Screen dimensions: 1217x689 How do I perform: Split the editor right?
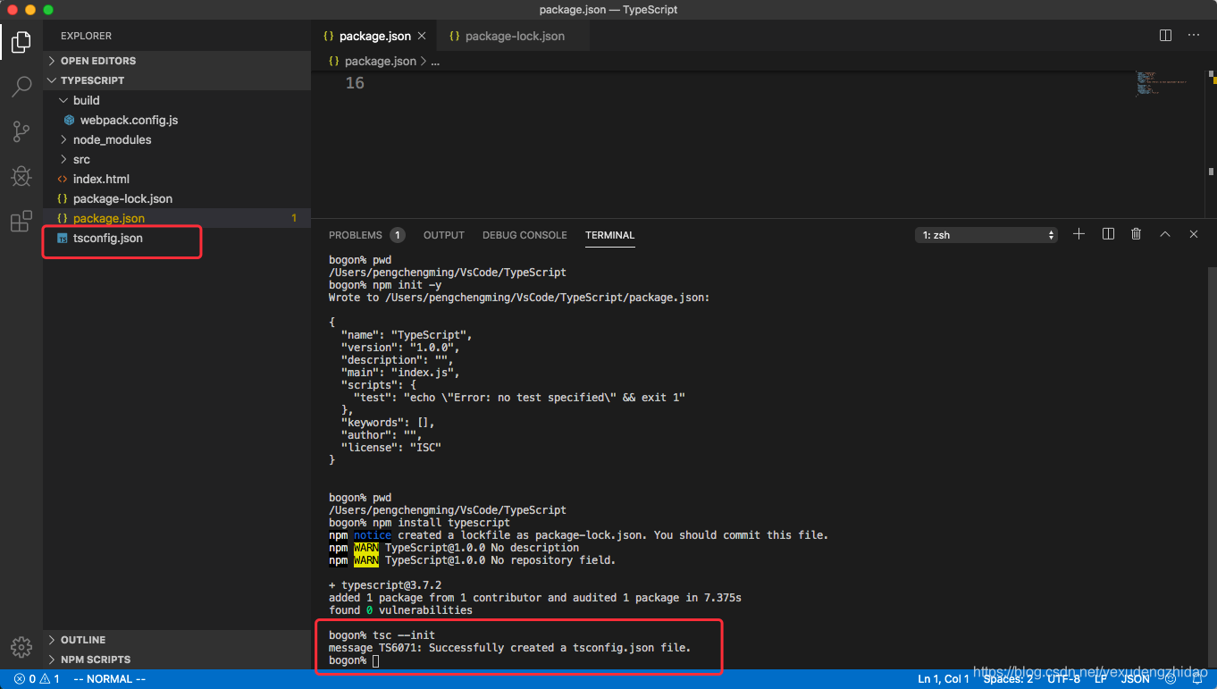click(x=1165, y=36)
